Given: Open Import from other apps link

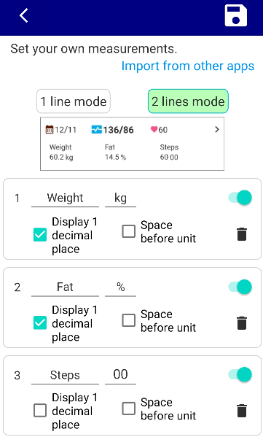Looking at the screenshot, I should click(188, 66).
